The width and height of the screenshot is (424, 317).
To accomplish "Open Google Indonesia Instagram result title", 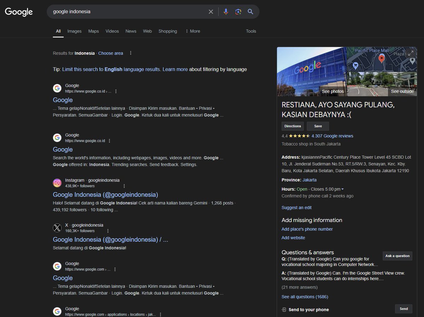I will [105, 195].
